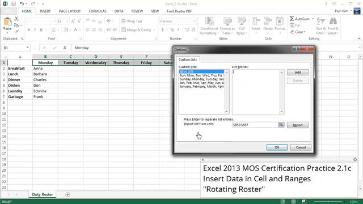Image resolution: width=363 pixels, height=204 pixels.
Task: Click the zoom slider in status bar
Action: (328, 202)
